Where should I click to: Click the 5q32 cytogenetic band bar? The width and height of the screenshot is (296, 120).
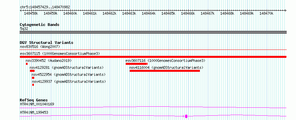(153, 32)
